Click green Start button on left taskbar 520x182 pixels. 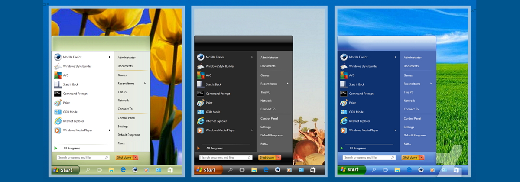tap(65, 170)
